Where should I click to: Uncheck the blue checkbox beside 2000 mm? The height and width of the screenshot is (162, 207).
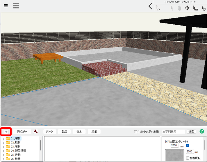pyautogui.click(x=188, y=145)
